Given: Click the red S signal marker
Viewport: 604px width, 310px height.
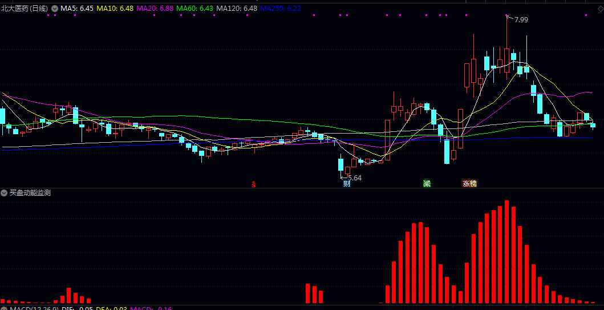Looking at the screenshot, I should (x=254, y=184).
